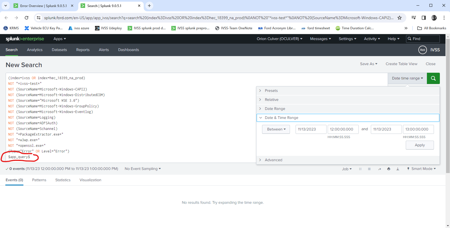The height and width of the screenshot is (228, 450).
Task: Bookmark this page with star icon
Action: point(400,18)
